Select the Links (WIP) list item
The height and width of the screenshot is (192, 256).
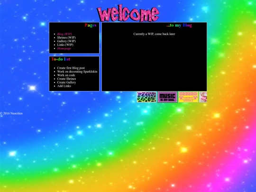tap(65, 45)
